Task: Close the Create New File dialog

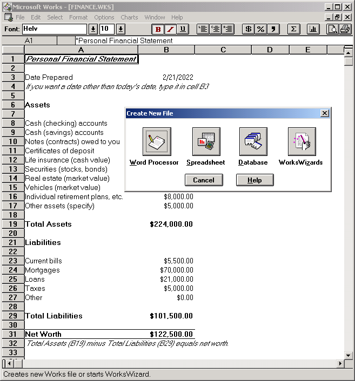Action: [x=324, y=113]
